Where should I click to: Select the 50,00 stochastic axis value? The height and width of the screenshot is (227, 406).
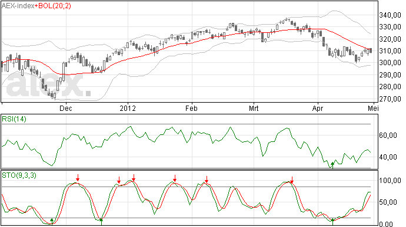(388, 202)
